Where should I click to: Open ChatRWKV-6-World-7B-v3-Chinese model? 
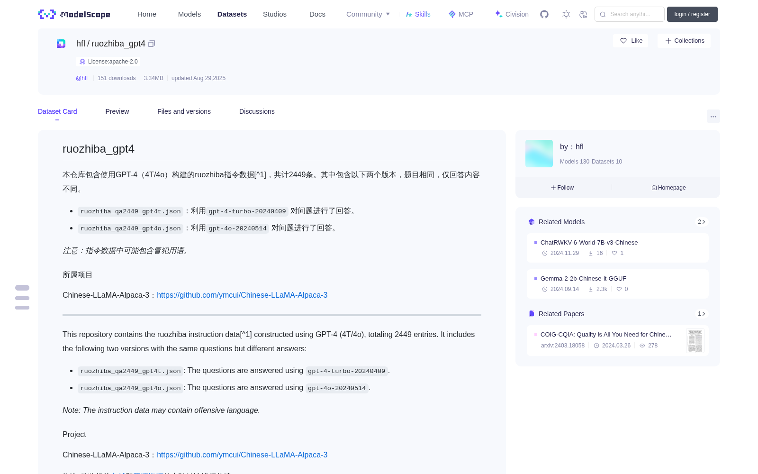(x=589, y=243)
